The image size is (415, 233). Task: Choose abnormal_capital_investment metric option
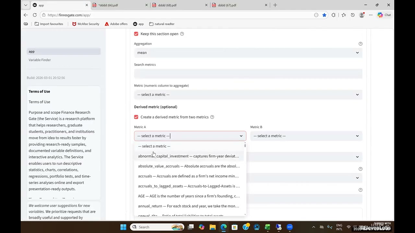tap(189, 156)
